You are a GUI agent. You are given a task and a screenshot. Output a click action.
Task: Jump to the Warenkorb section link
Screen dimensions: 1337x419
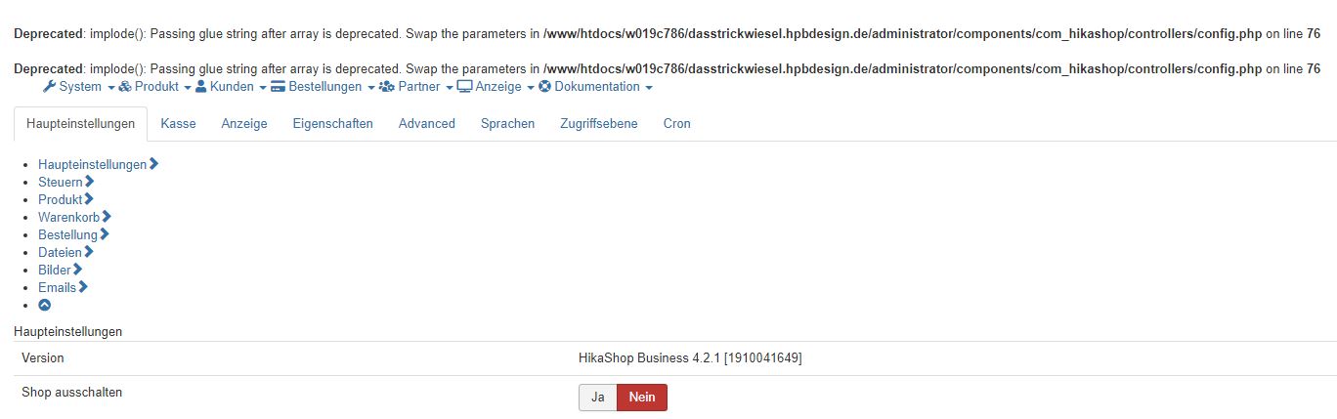tap(69, 217)
